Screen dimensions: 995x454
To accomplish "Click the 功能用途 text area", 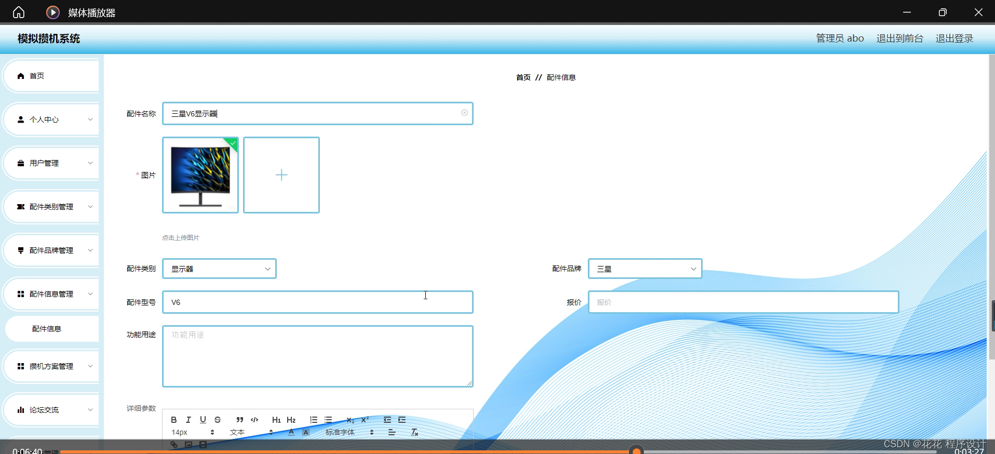I will 317,356.
